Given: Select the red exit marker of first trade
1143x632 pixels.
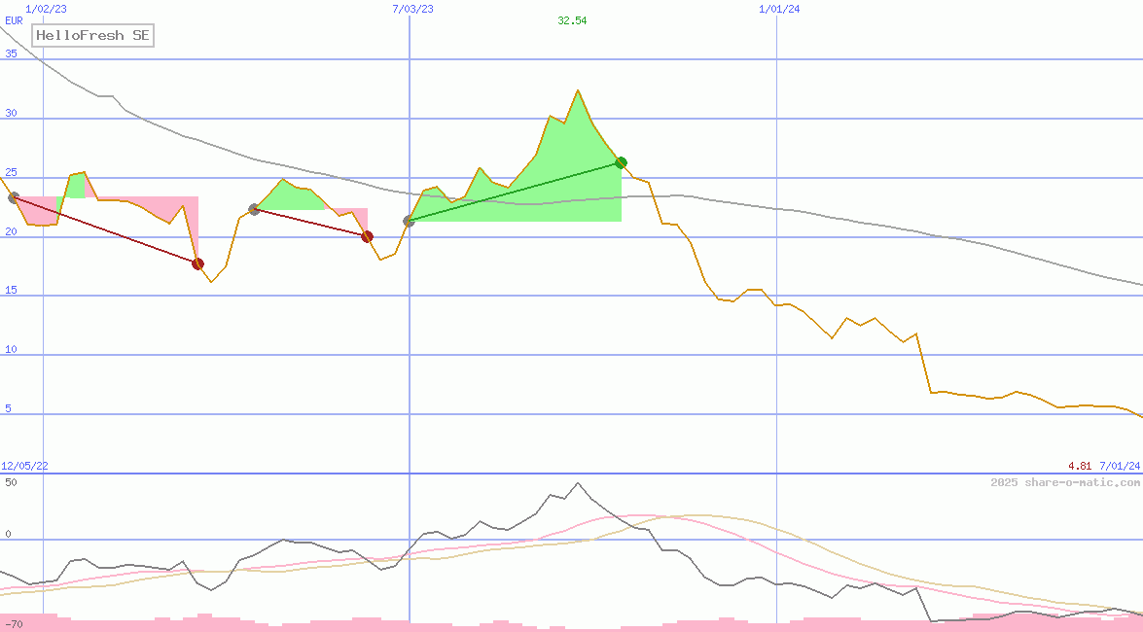Looking at the screenshot, I should (x=197, y=263).
